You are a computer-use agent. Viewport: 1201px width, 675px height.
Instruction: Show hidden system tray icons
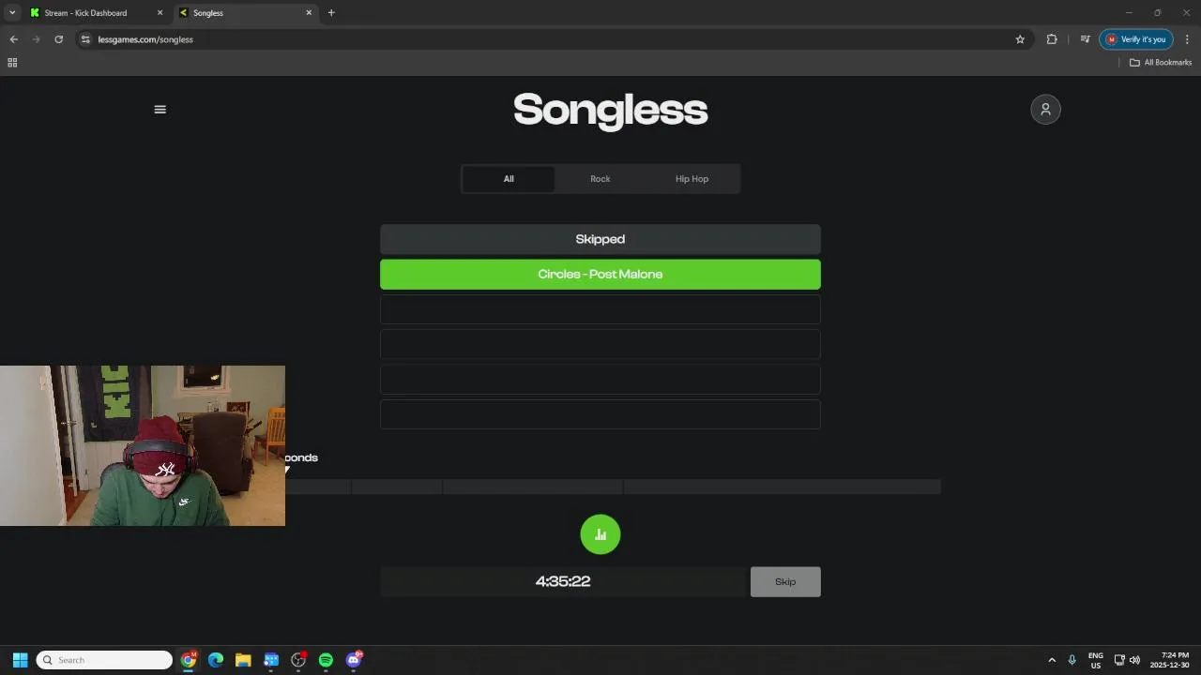pos(1052,660)
